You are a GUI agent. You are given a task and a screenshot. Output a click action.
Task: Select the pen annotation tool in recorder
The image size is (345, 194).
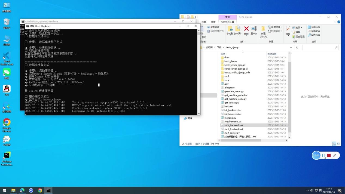coord(335,155)
